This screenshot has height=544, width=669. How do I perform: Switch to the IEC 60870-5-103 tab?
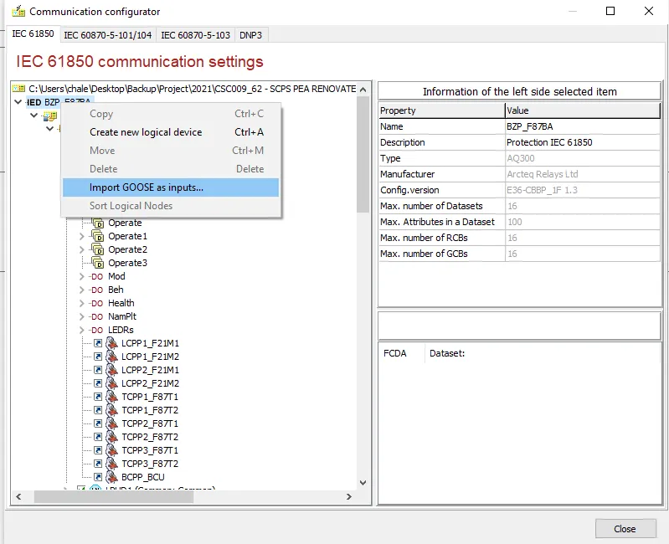click(x=195, y=35)
